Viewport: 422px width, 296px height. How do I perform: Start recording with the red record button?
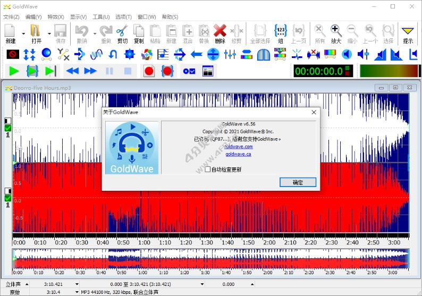point(149,71)
